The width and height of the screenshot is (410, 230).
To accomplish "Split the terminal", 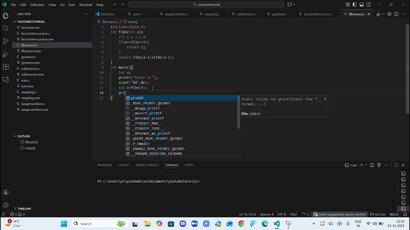I will pos(372,165).
